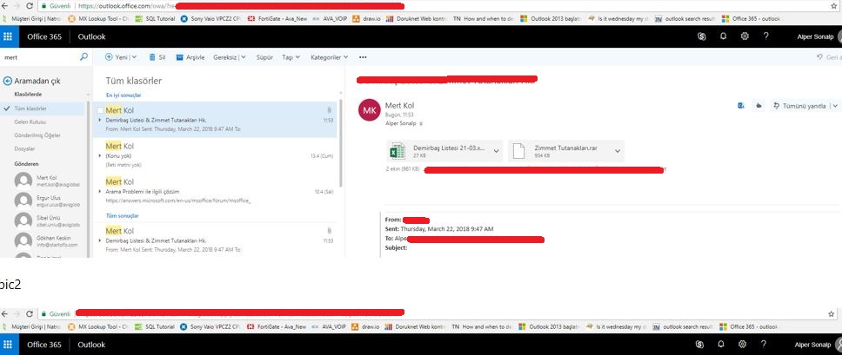Open the dropdown arrow on Zimmet Tutanakları.rar
This screenshot has height=355, width=842.
point(618,152)
